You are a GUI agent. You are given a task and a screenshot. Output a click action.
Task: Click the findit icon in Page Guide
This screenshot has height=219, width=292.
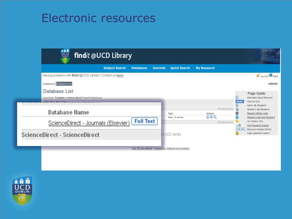(240, 102)
